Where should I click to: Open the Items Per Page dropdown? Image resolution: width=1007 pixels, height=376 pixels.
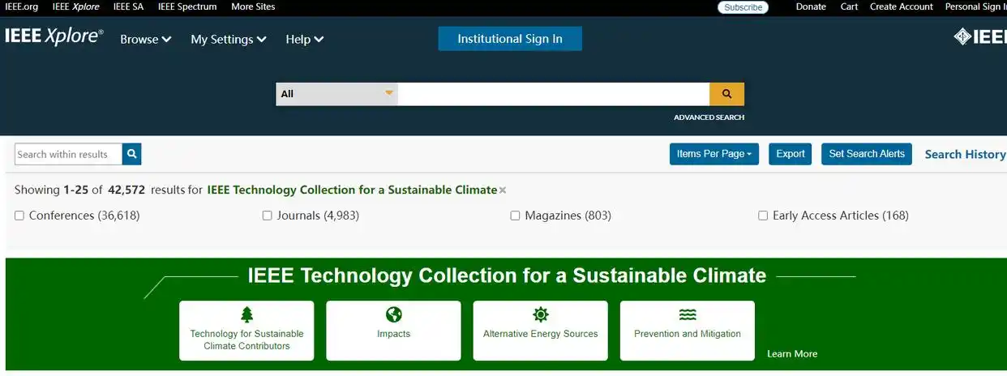[714, 154]
